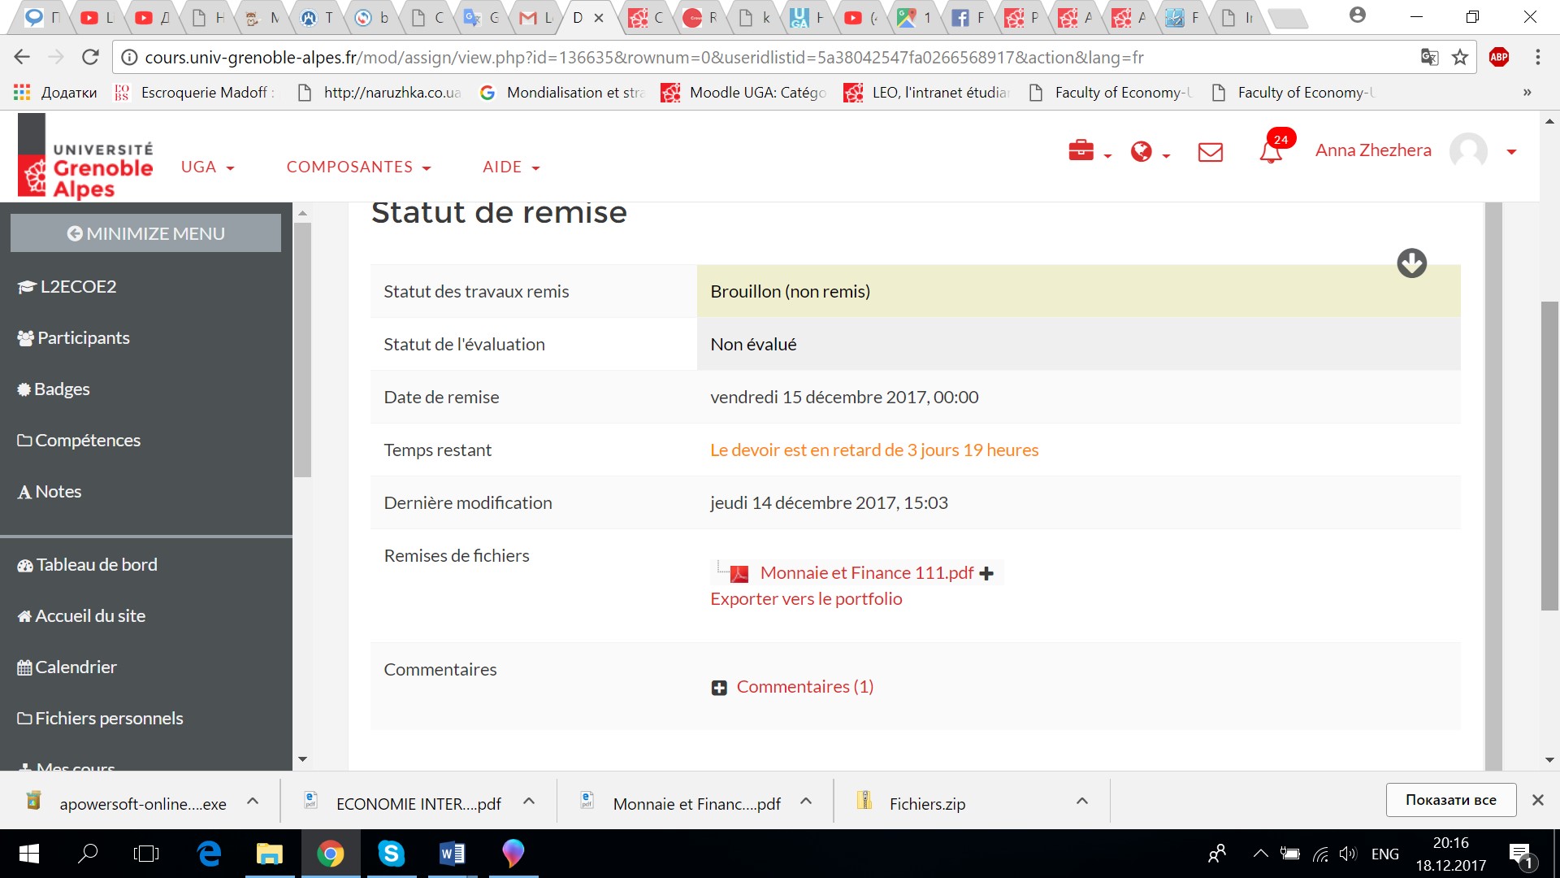Click the page vertical scrollbar thumb
This screenshot has height=878, width=1560.
click(x=1549, y=455)
